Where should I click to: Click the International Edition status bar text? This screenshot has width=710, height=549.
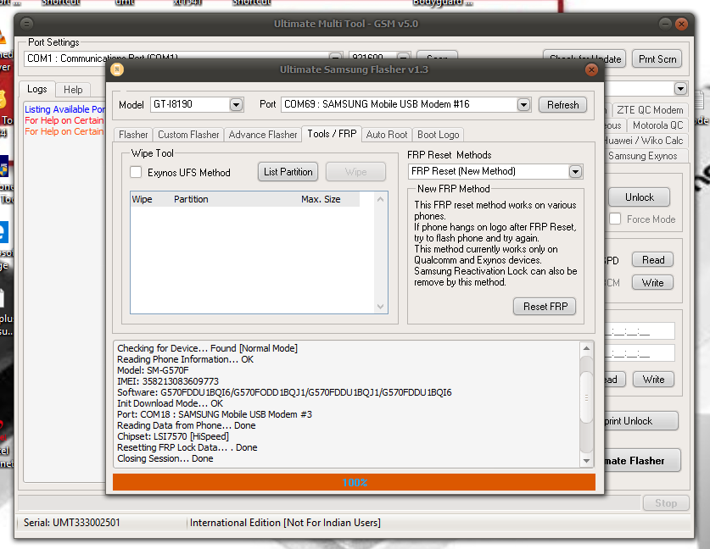pyautogui.click(x=285, y=523)
